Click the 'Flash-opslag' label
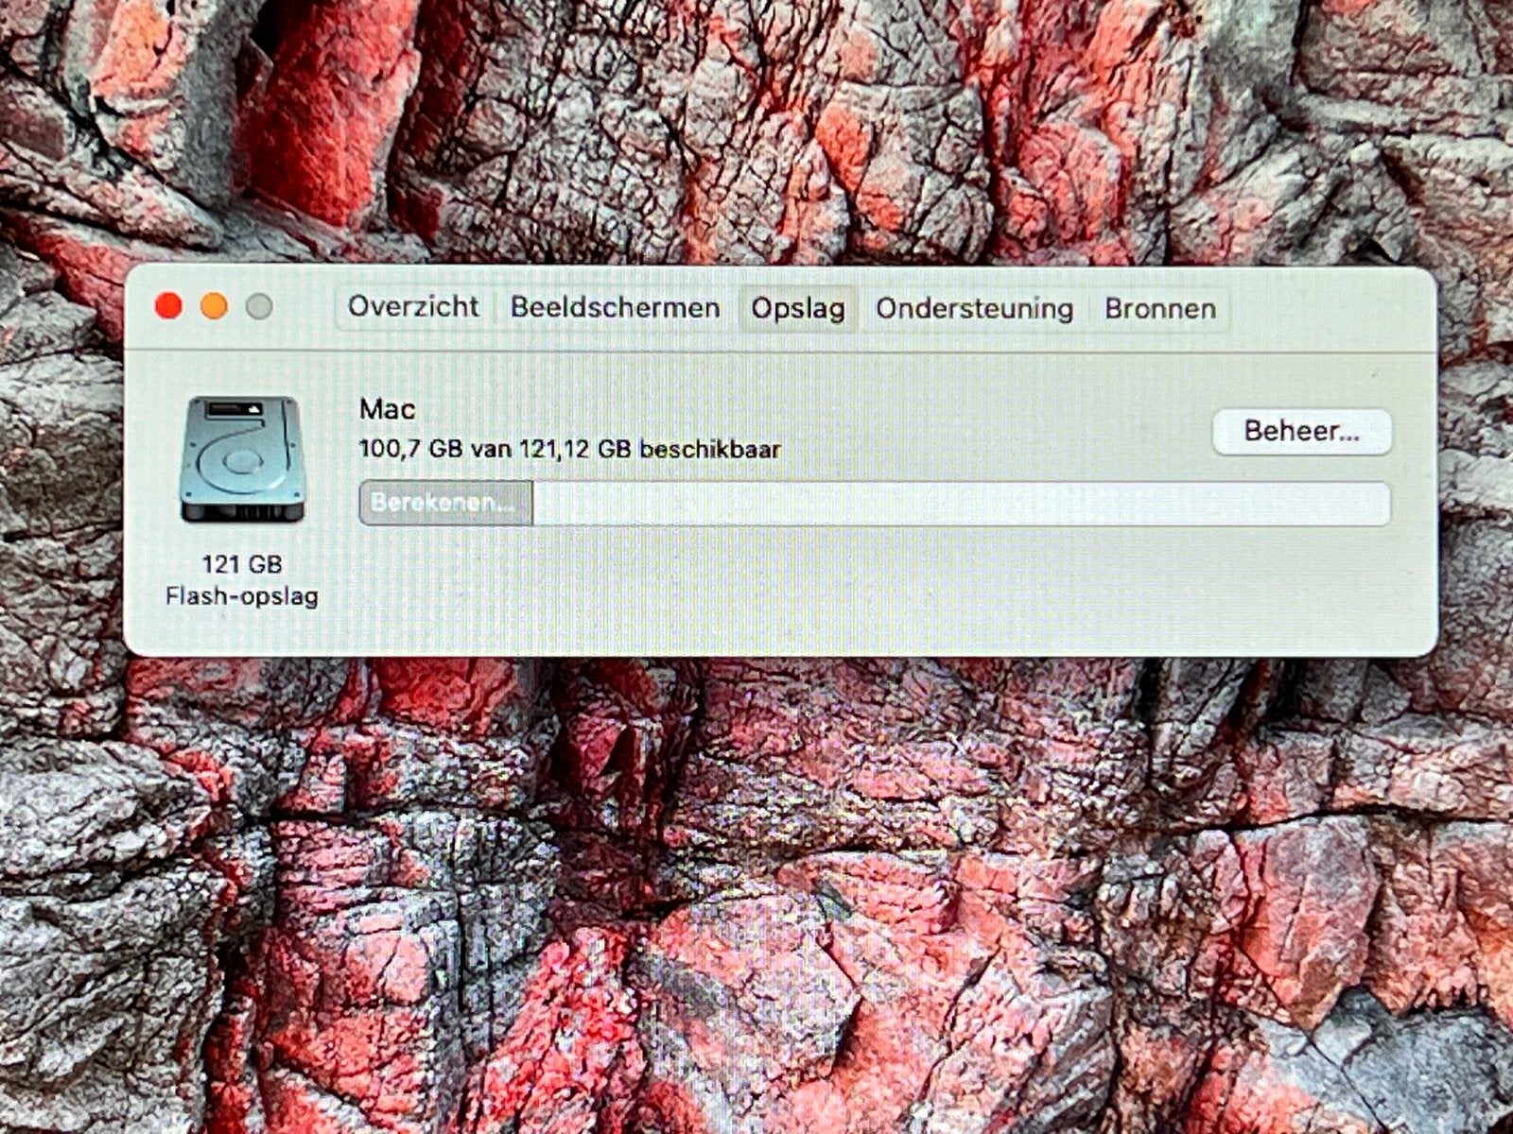The width and height of the screenshot is (1513, 1134). pos(242,596)
